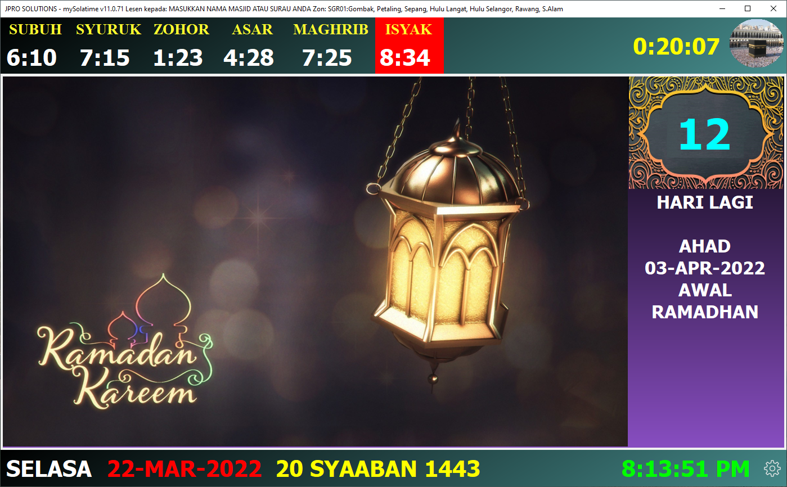This screenshot has height=487, width=787.
Task: Click the SELASA day label
Action: pos(49,468)
